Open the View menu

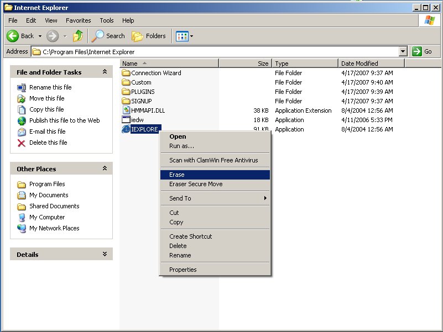[x=51, y=20]
